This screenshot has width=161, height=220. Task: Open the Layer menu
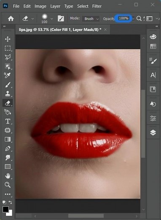click(x=55, y=6)
